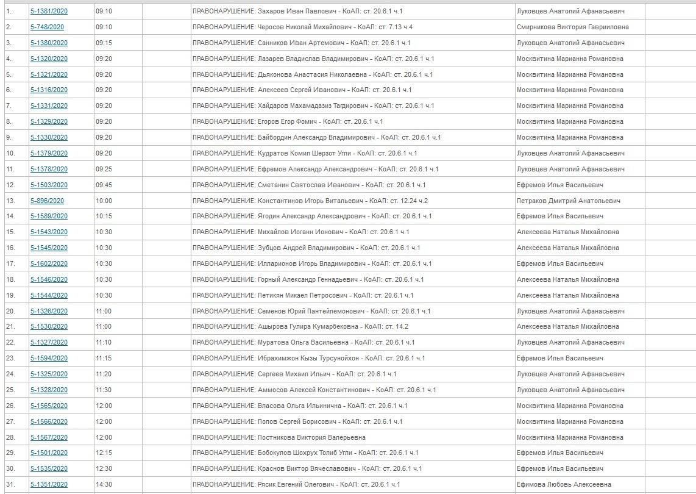Follow the 5-1330/2020 case link
696x494 pixels.
pyautogui.click(x=49, y=137)
